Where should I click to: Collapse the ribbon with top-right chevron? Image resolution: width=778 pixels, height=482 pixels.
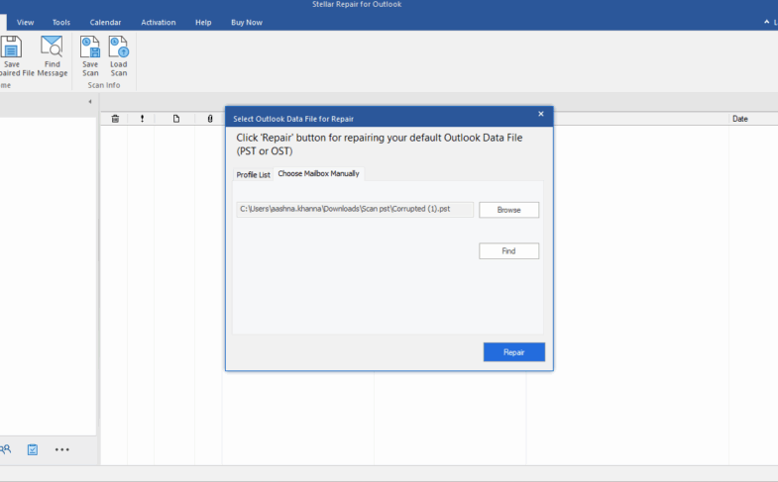(766, 22)
